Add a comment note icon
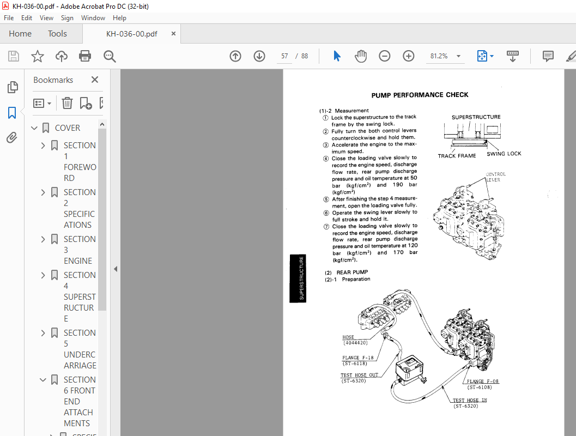This screenshot has width=576, height=436. pyautogui.click(x=548, y=56)
